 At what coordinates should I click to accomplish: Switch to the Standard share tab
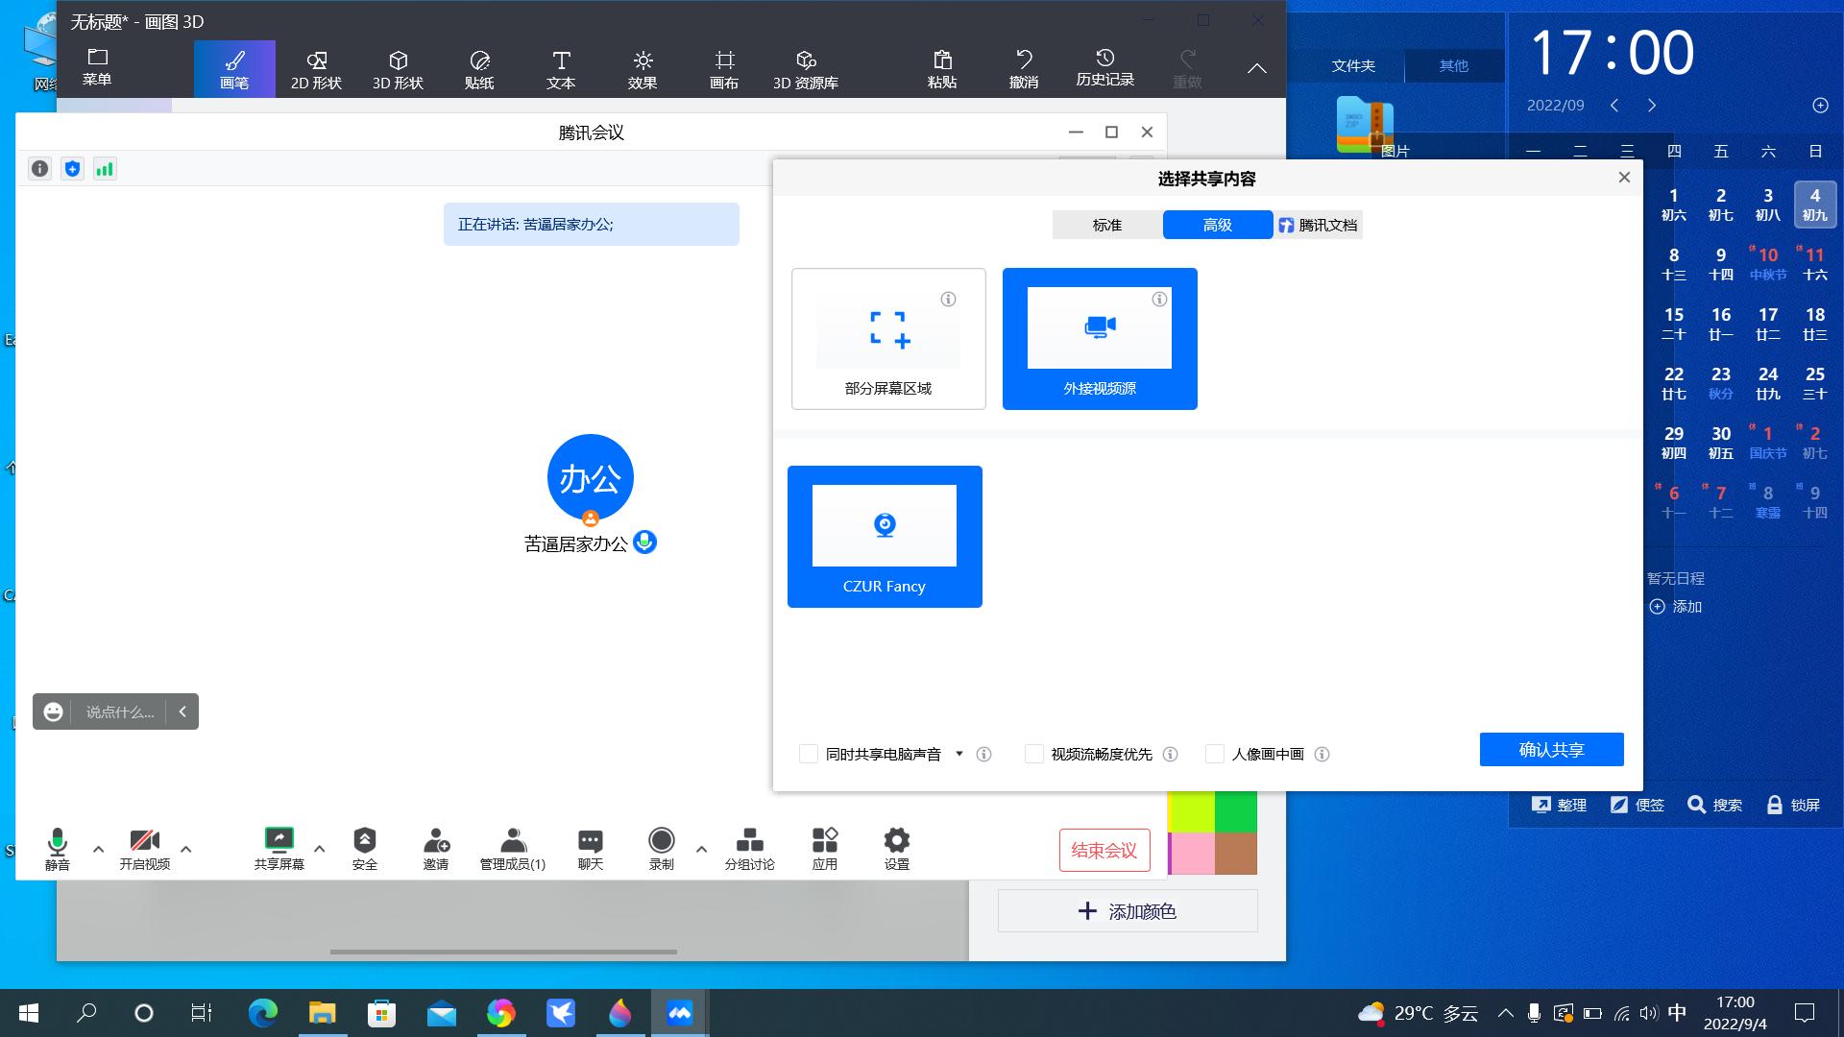1106,225
